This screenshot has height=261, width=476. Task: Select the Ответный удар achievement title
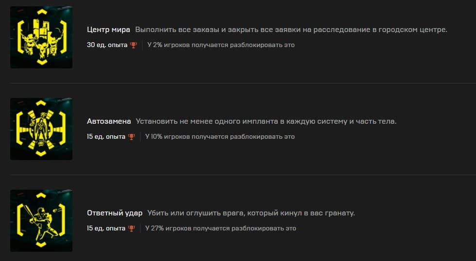[x=115, y=213]
